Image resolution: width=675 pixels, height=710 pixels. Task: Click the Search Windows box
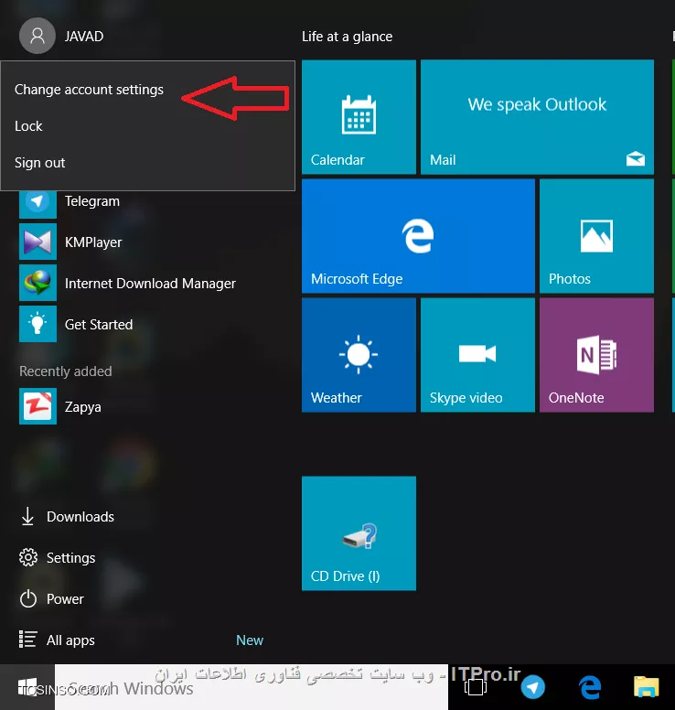[x=252, y=687]
